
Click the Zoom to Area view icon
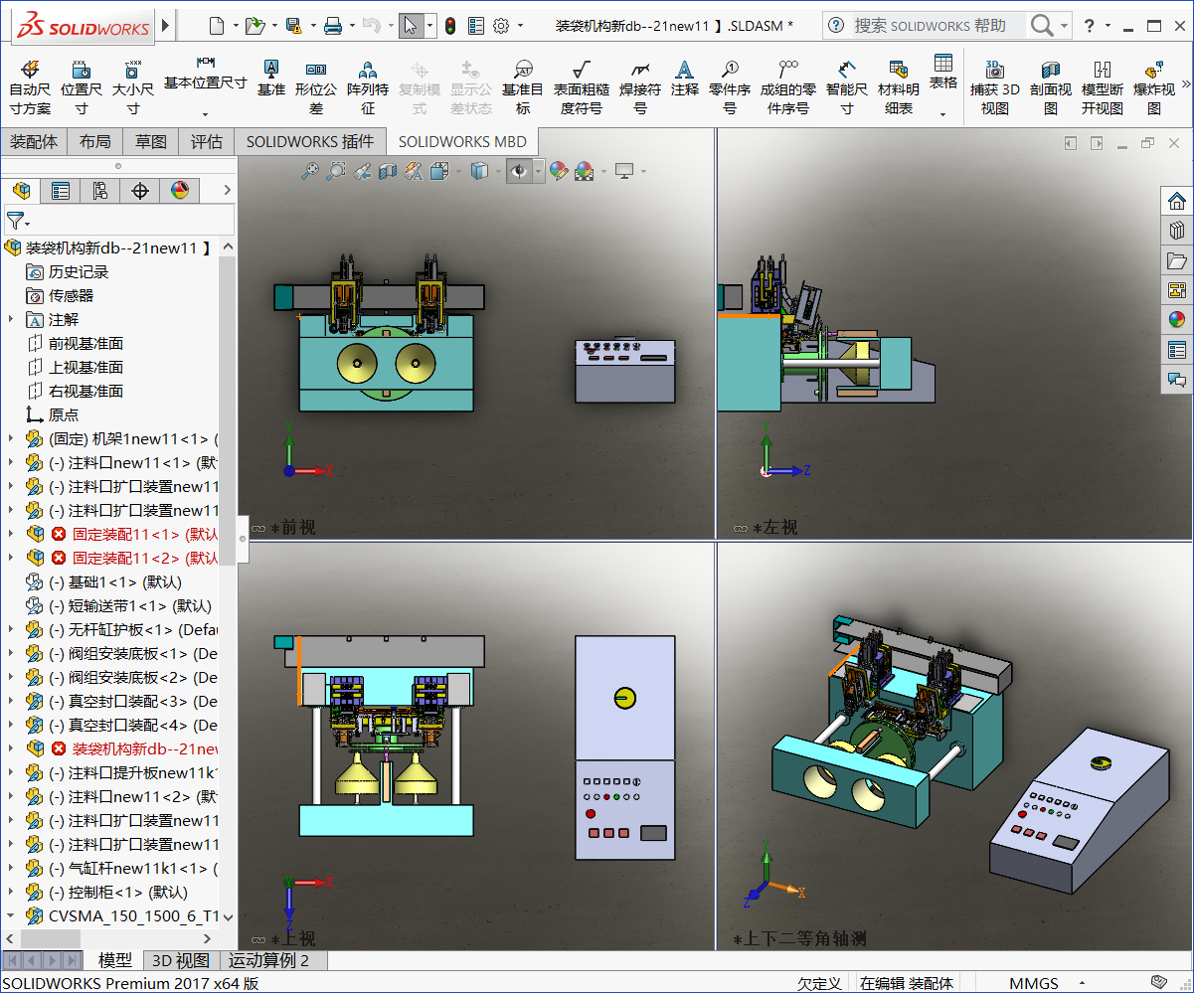pyautogui.click(x=336, y=171)
